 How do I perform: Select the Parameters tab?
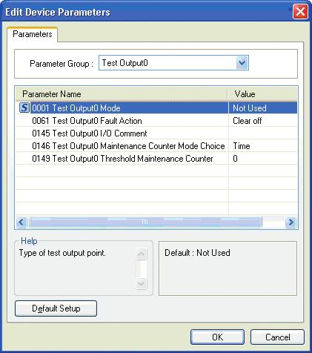click(33, 34)
